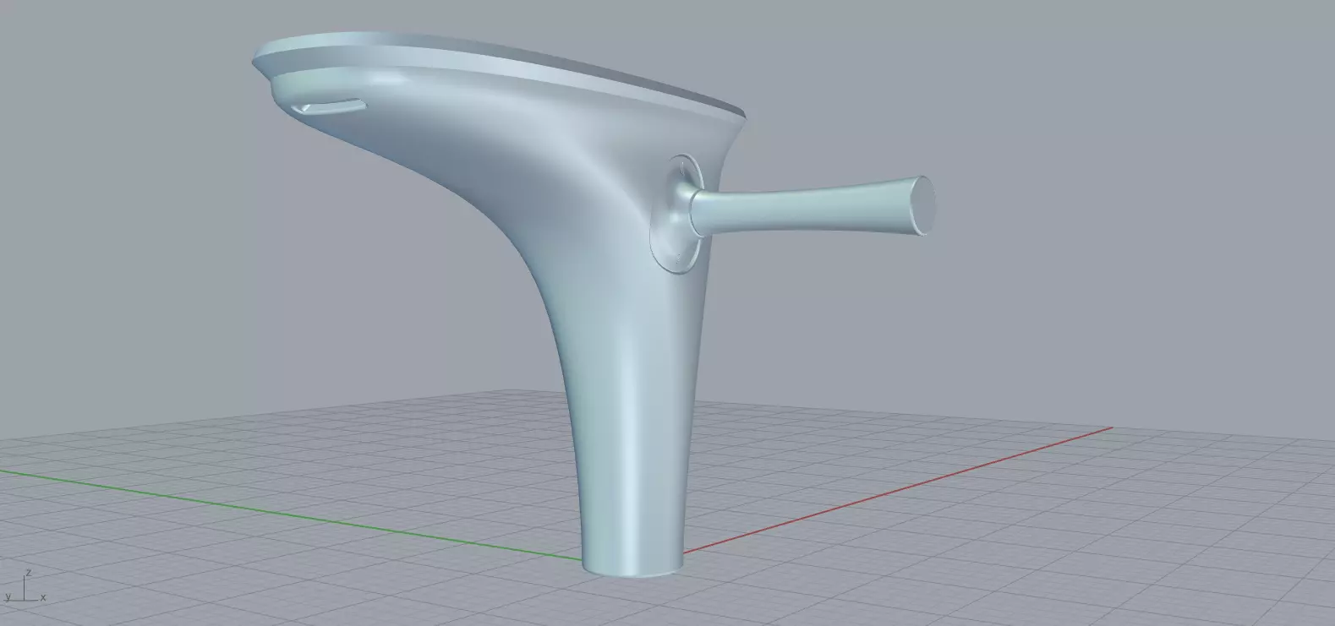This screenshot has height=626, width=1335.
Task: Click the world axes icon in the viewport corner
Action: [25, 587]
